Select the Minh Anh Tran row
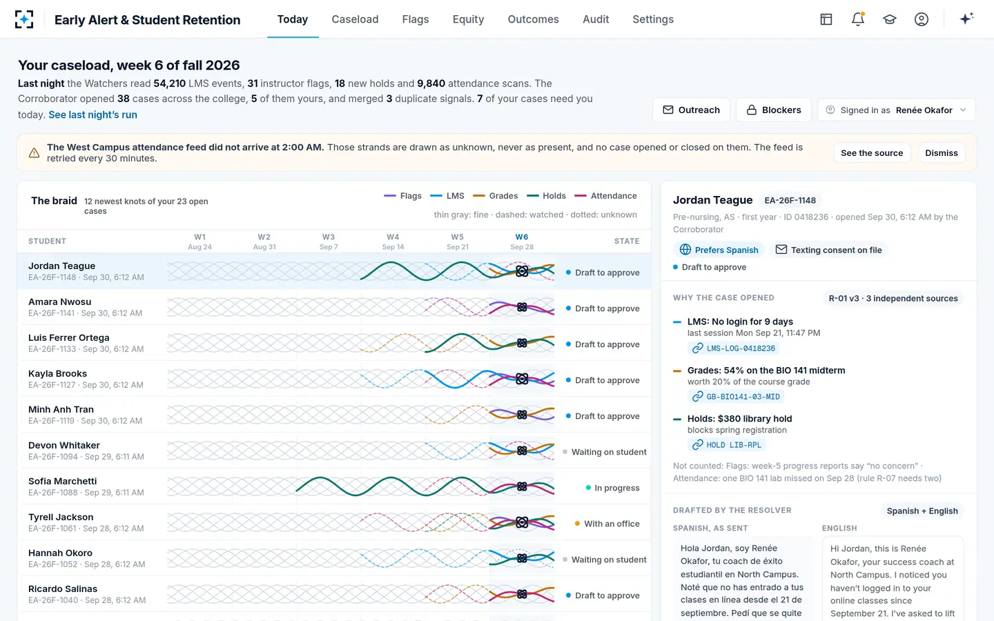 click(334, 415)
